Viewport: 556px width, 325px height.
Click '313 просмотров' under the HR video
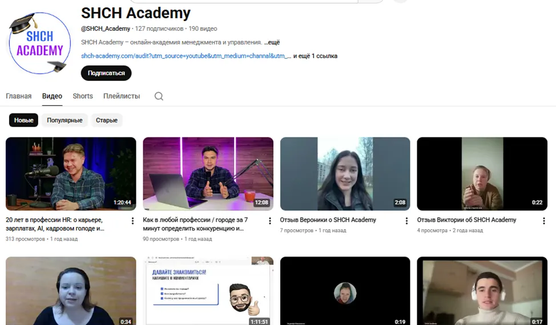pyautogui.click(x=25, y=239)
